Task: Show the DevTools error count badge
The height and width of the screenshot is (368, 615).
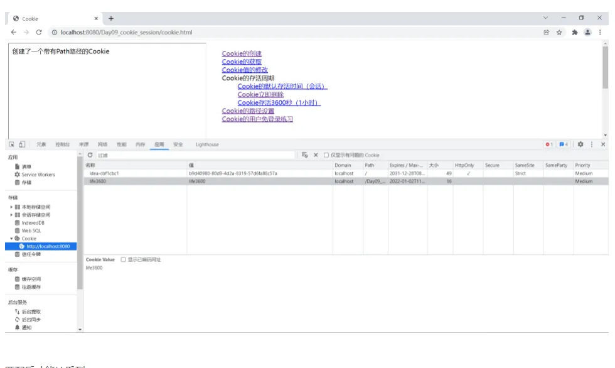Action: (548, 144)
